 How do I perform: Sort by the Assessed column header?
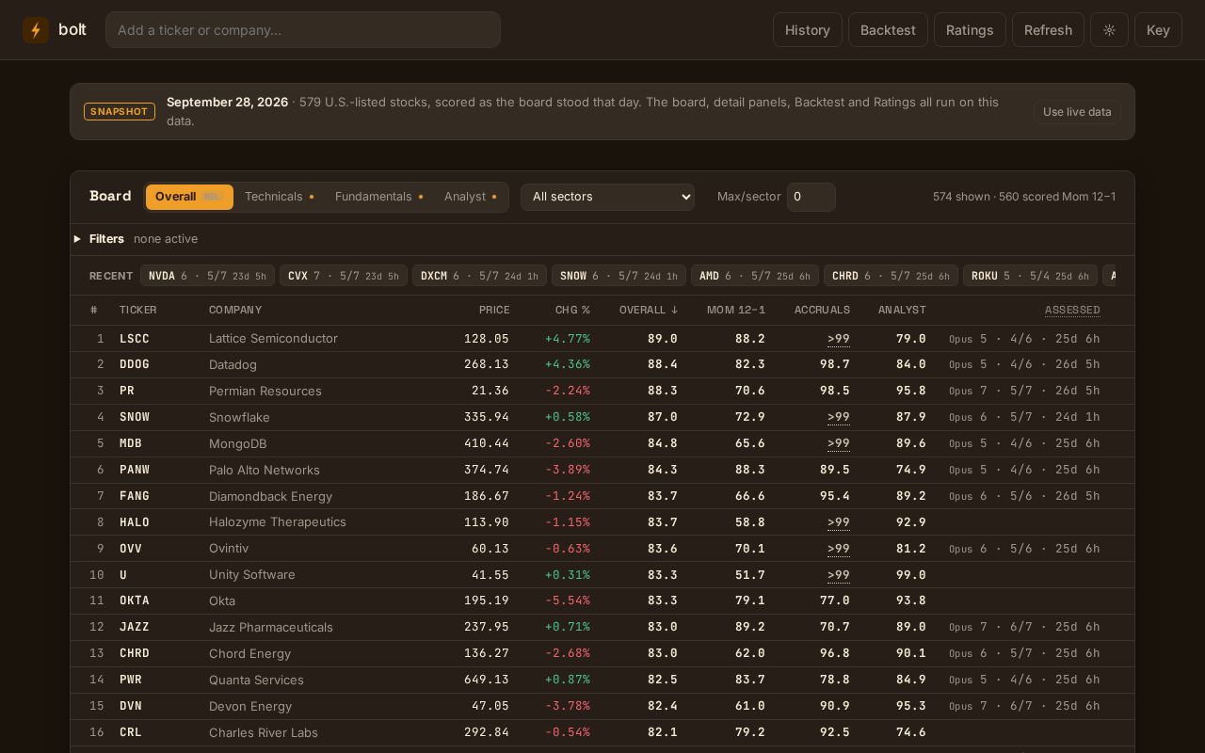click(x=1072, y=310)
